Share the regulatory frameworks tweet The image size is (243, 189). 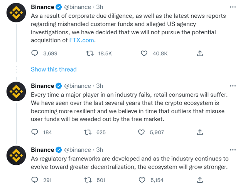pyautogui.click(x=200, y=180)
